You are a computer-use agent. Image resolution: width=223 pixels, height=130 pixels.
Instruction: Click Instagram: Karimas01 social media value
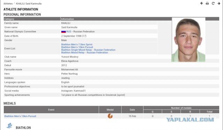74,91
